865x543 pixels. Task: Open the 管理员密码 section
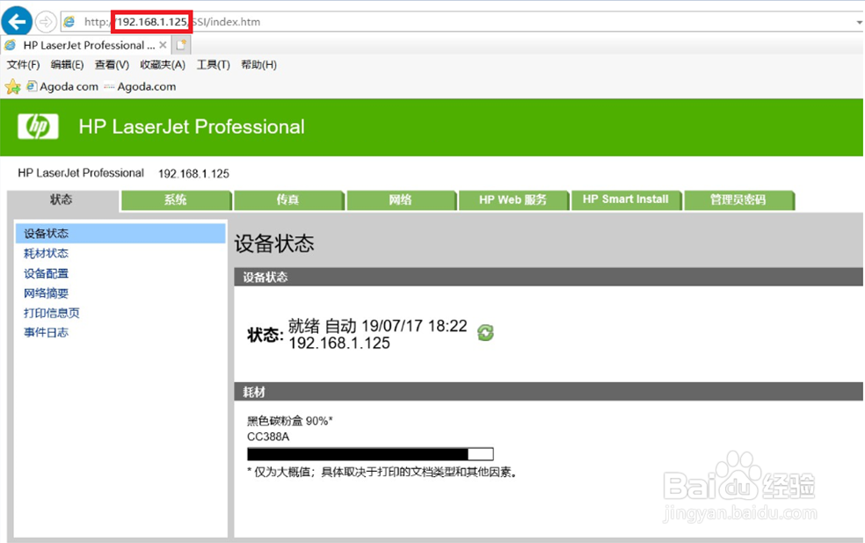coord(739,200)
